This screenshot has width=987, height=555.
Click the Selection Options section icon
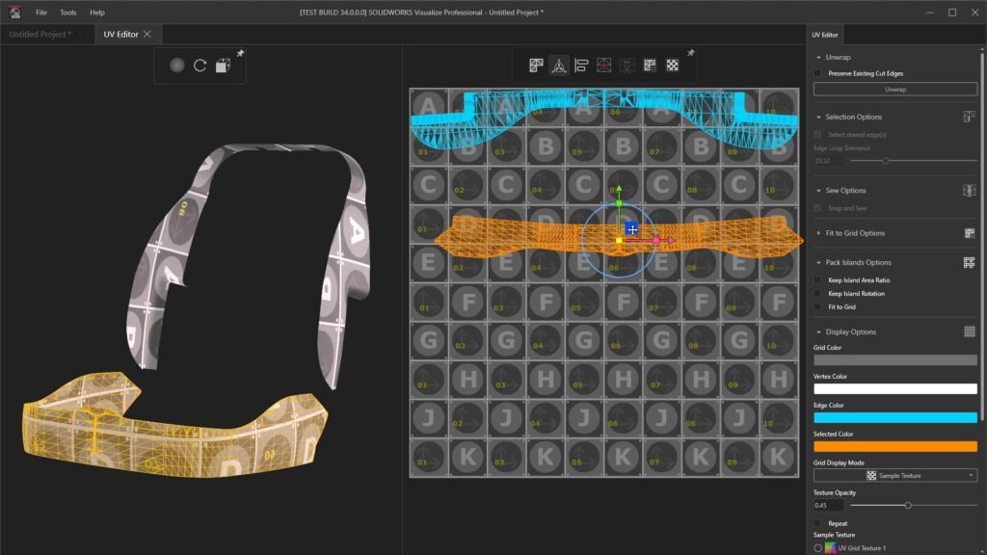point(969,117)
